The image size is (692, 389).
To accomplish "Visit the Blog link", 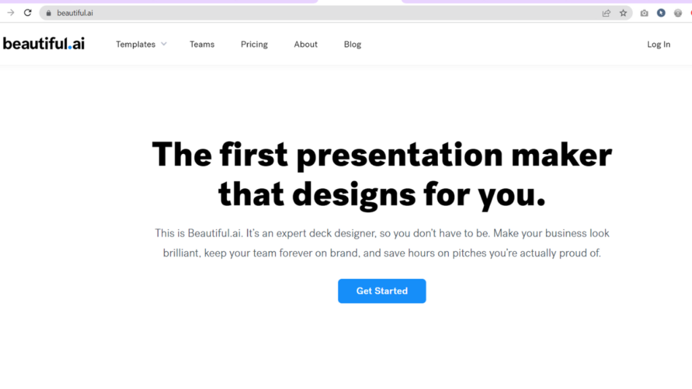I will 353,44.
